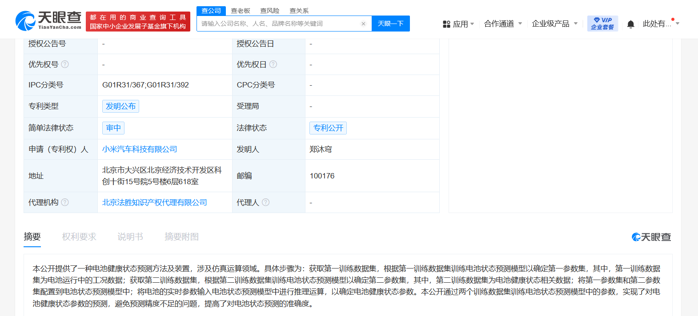This screenshot has height=316, width=698.
Task: Clear the search box with the X icon
Action: tap(363, 24)
